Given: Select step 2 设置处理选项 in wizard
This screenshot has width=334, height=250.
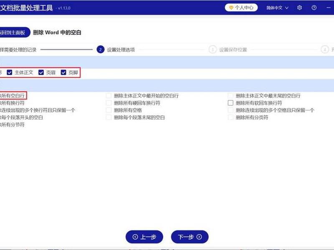Looking at the screenshot, I should click(116, 50).
